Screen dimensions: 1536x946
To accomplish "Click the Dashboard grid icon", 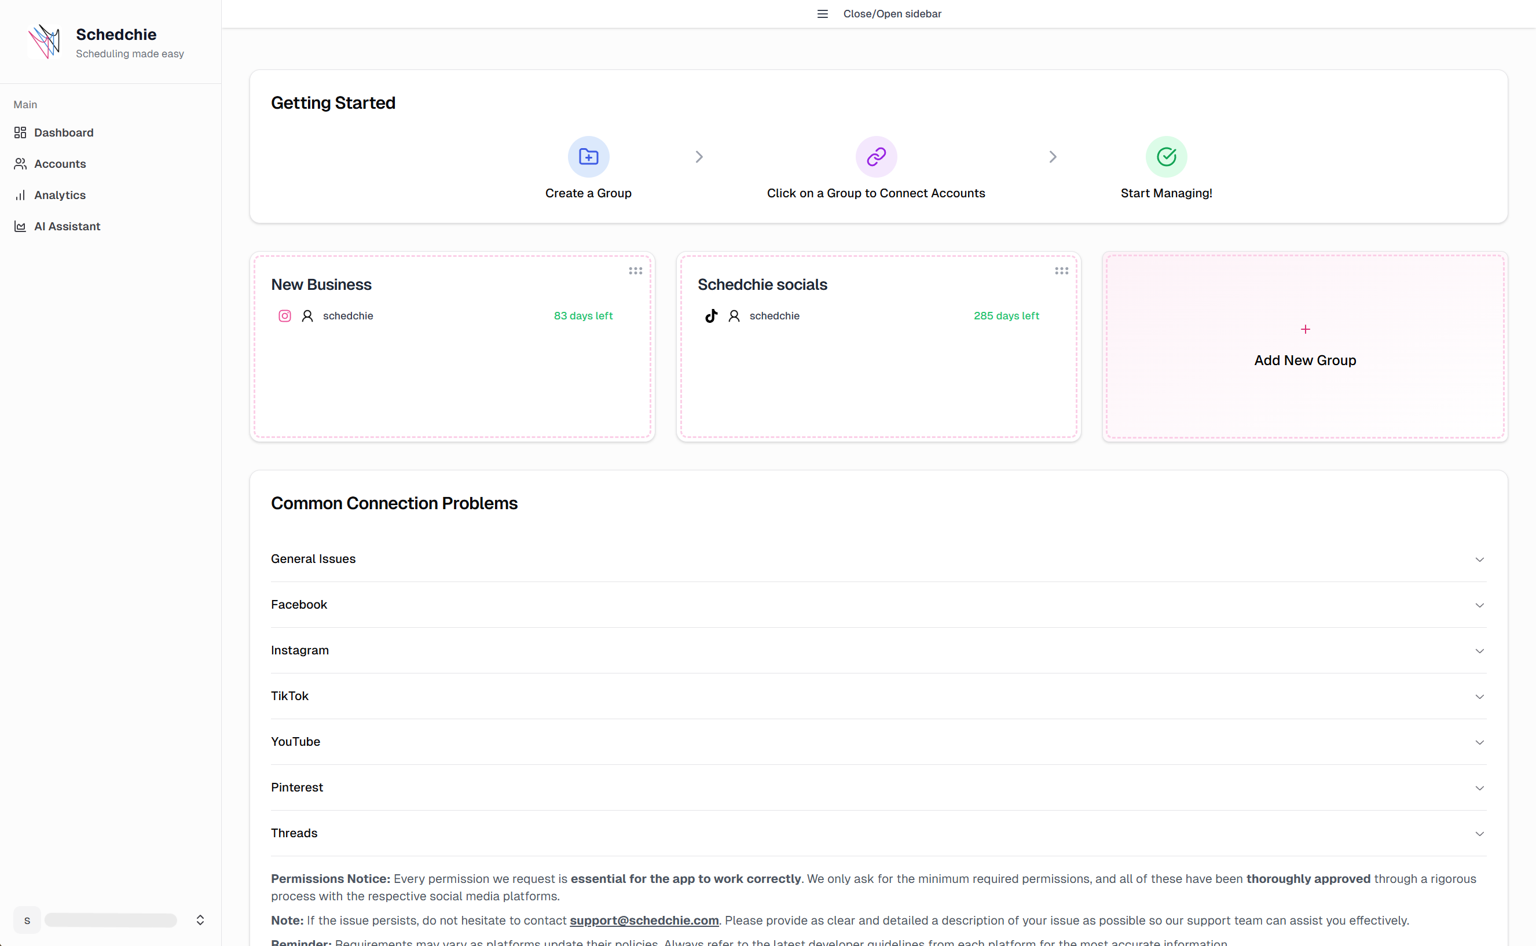I will [x=20, y=132].
